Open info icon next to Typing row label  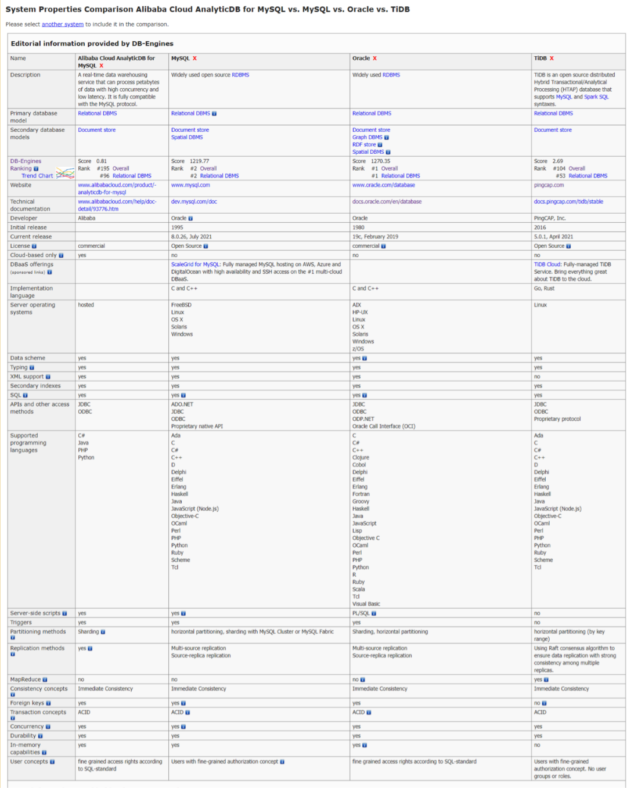(x=32, y=368)
